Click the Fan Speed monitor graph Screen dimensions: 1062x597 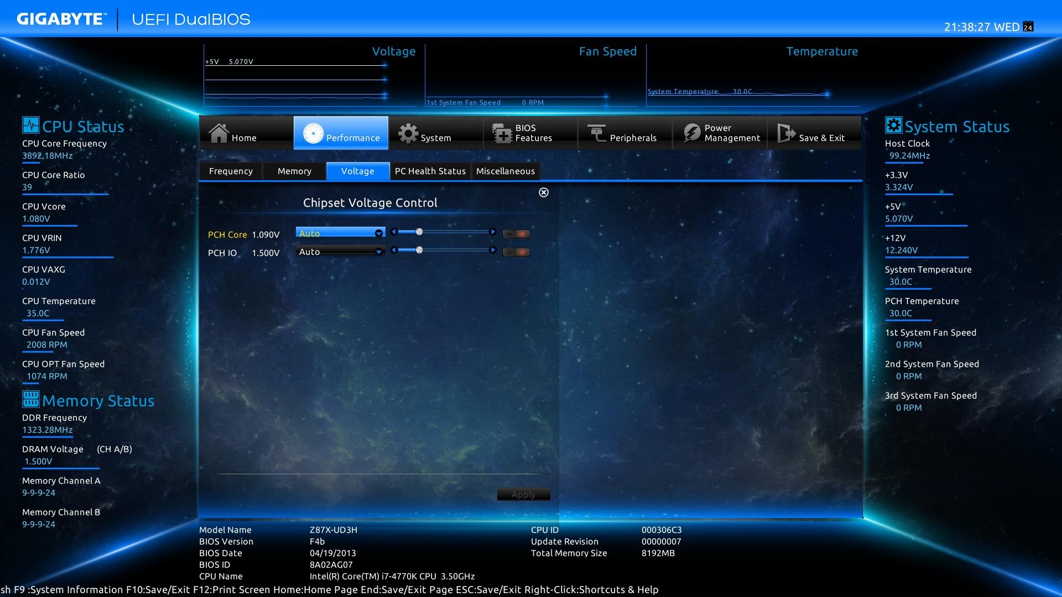click(531, 76)
